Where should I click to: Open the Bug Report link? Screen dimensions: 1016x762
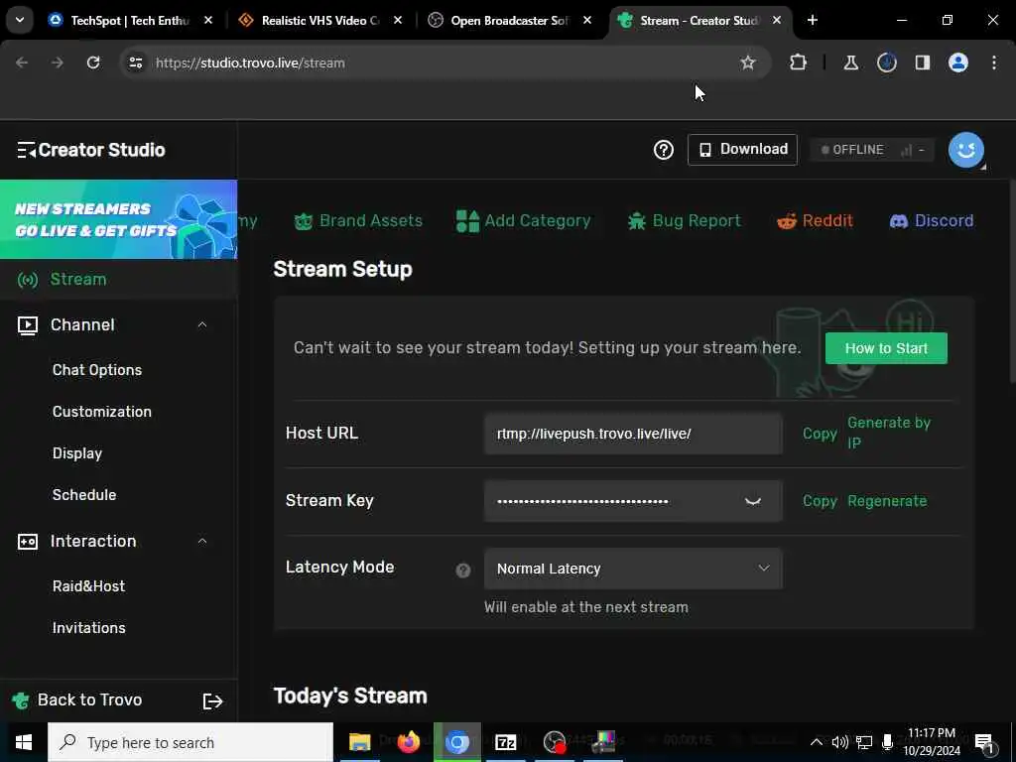[685, 221]
